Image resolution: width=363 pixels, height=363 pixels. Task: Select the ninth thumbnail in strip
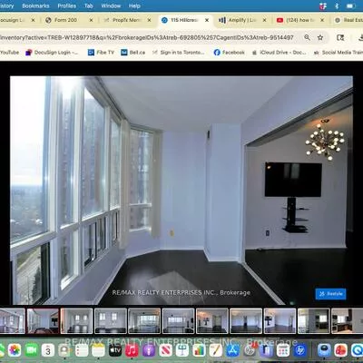[280, 321]
